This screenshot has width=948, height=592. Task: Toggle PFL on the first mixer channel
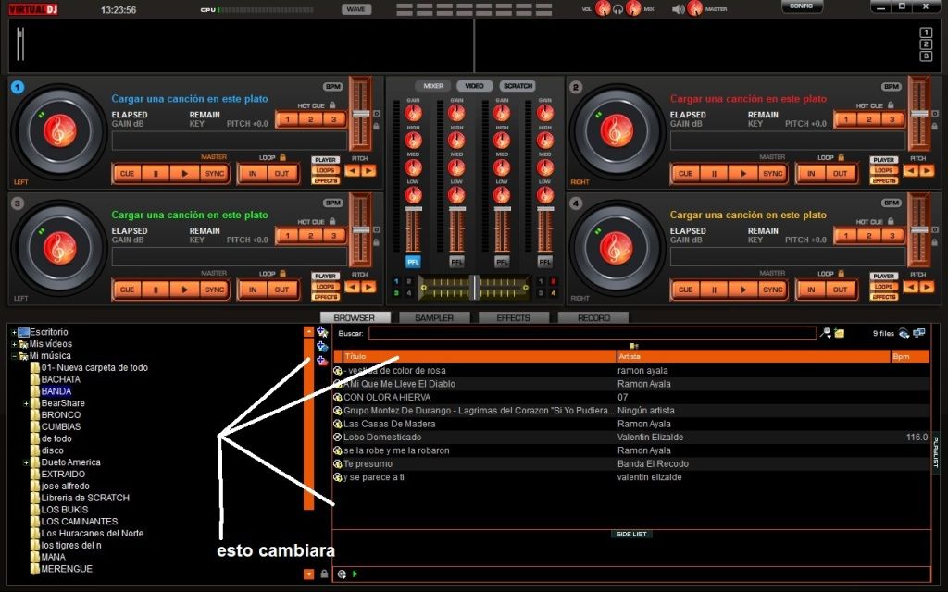[x=413, y=262]
